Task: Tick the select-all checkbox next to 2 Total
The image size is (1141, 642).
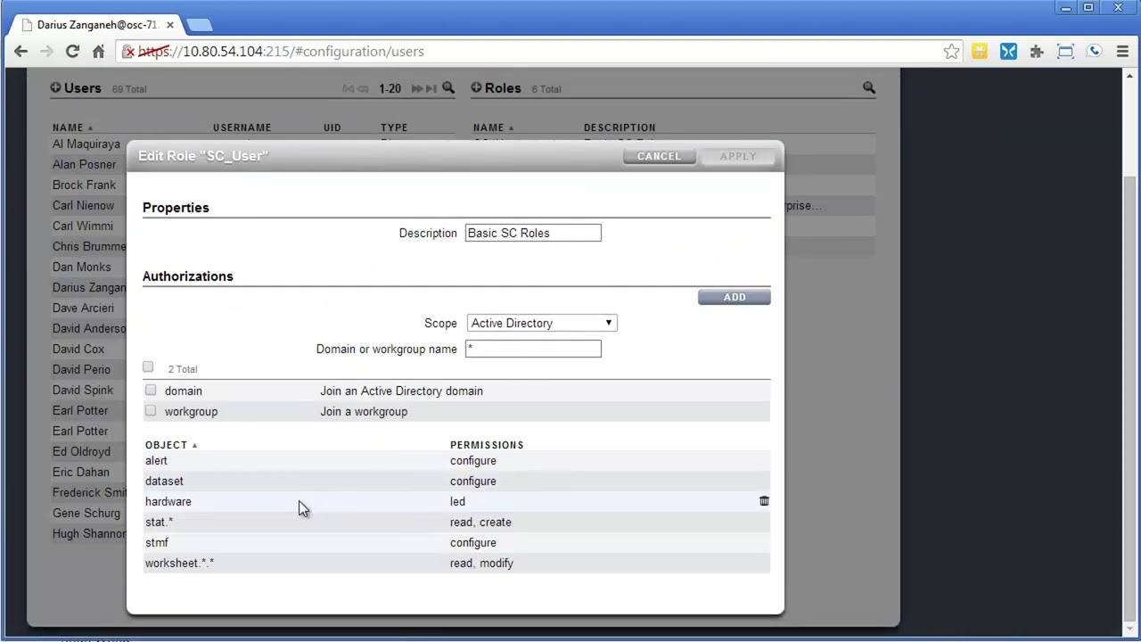Action: [x=148, y=366]
